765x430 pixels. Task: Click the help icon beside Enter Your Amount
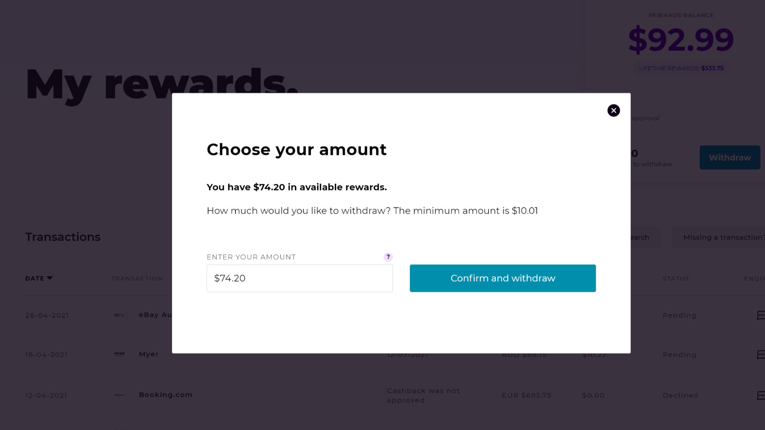(x=388, y=257)
